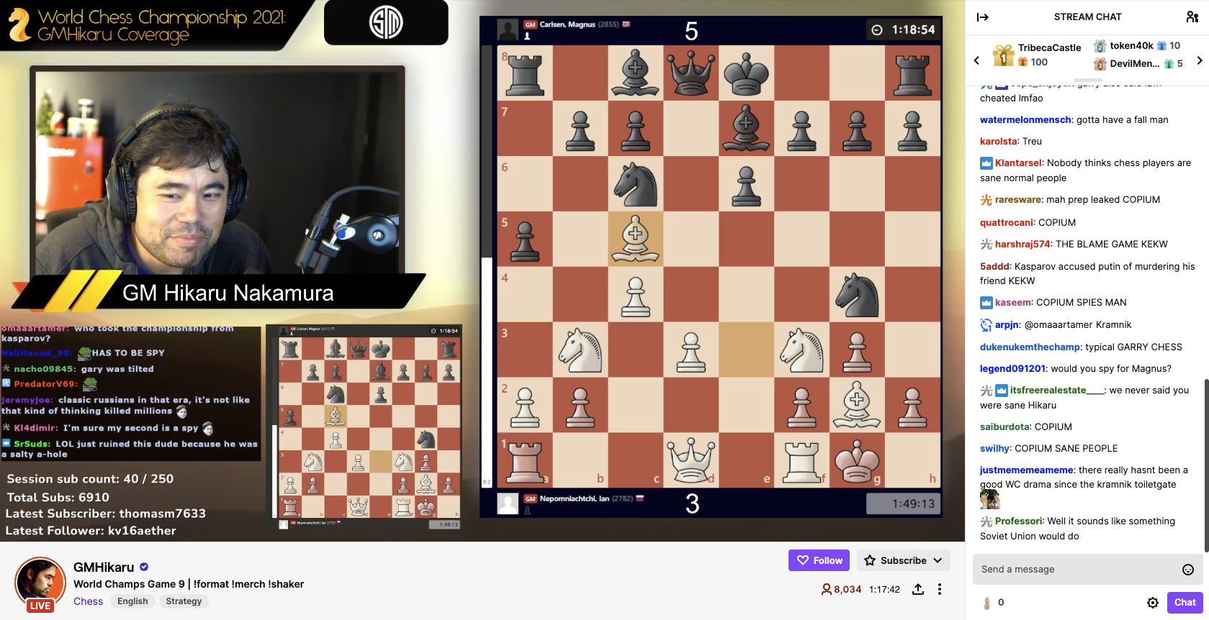1209x620 pixels.
Task: Open the channel points balance icon
Action: (987, 603)
